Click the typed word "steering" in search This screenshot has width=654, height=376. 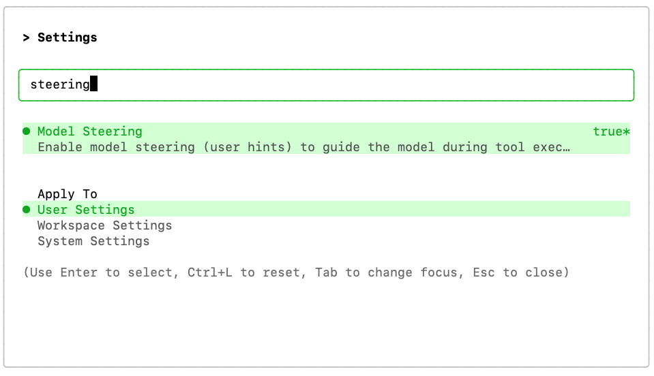pyautogui.click(x=60, y=84)
